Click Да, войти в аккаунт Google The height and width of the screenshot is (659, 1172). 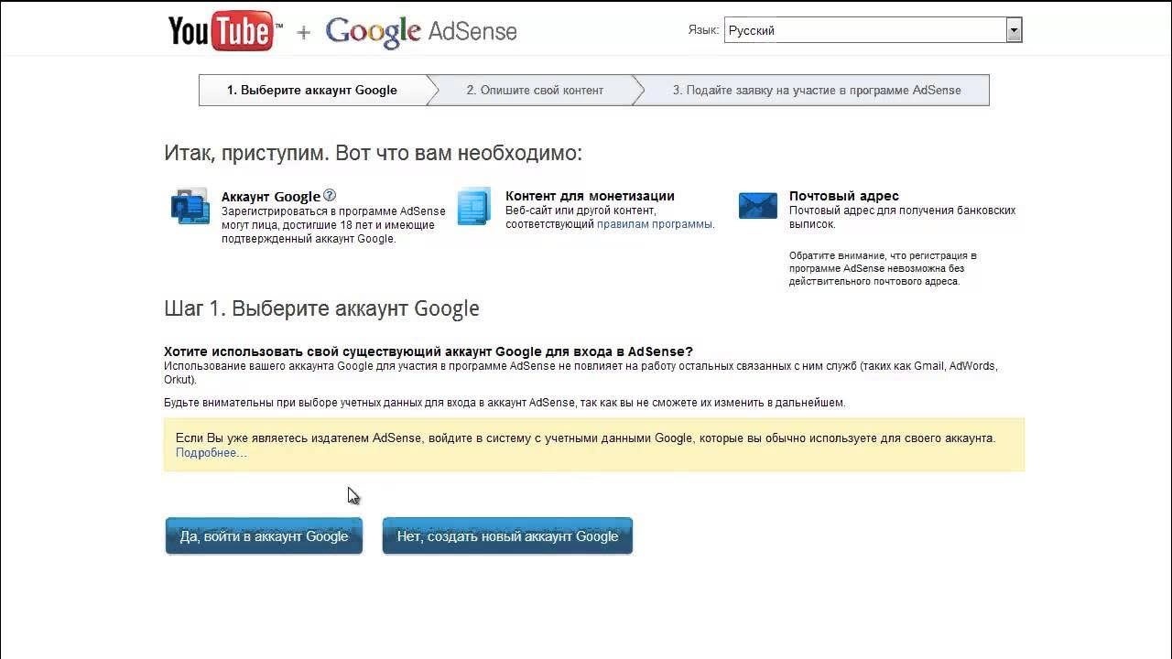click(264, 536)
